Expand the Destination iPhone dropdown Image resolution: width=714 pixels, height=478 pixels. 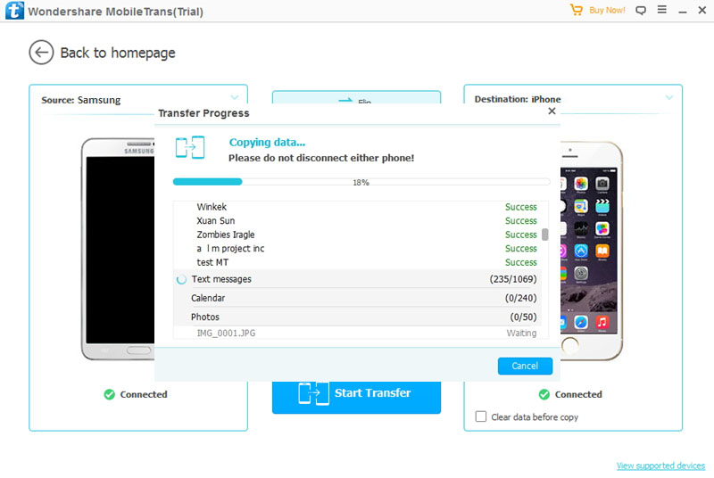pyautogui.click(x=668, y=97)
